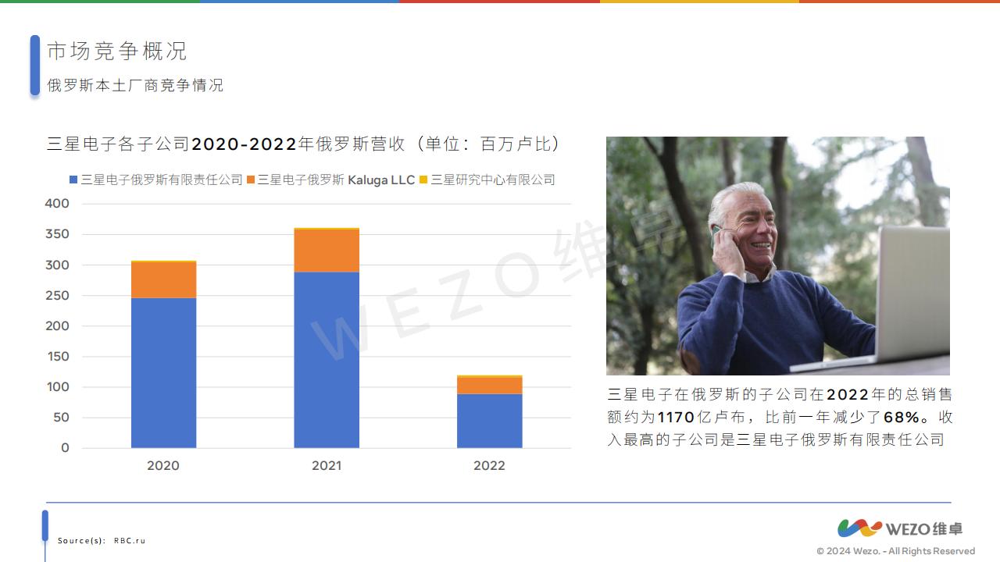Viewport: 1000px width, 562px height.
Task: Click the 250 y-axis value
Action: [57, 296]
